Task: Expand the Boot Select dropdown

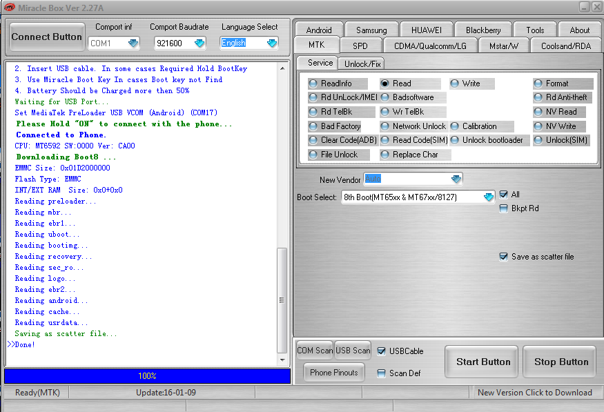Action: [489, 197]
